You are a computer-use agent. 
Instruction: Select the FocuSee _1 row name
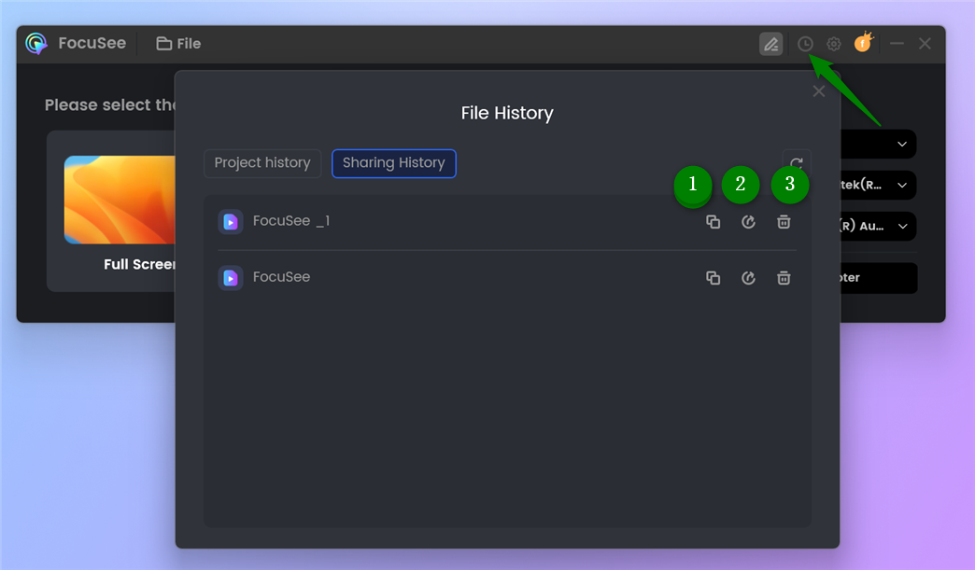291,221
